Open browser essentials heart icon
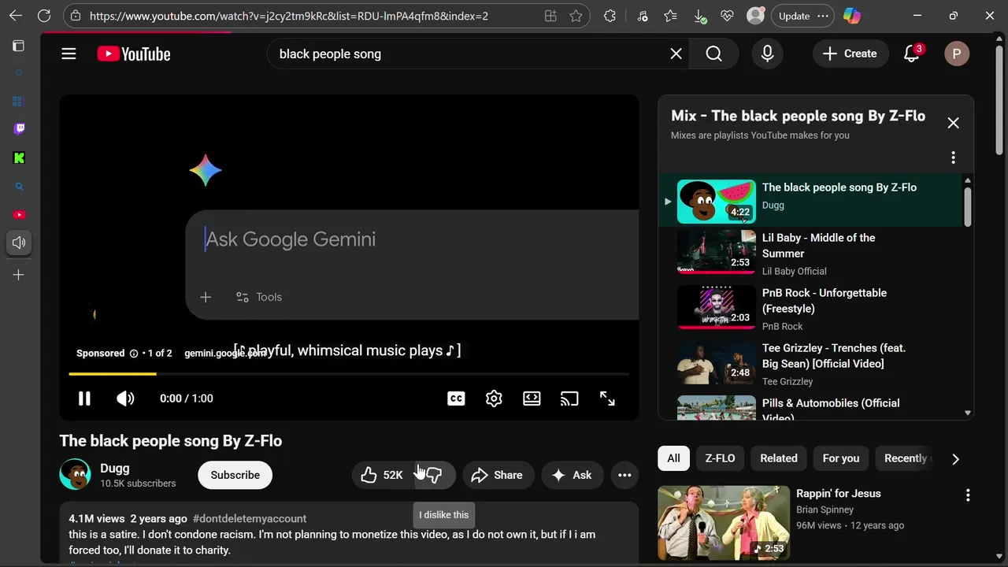 point(727,16)
